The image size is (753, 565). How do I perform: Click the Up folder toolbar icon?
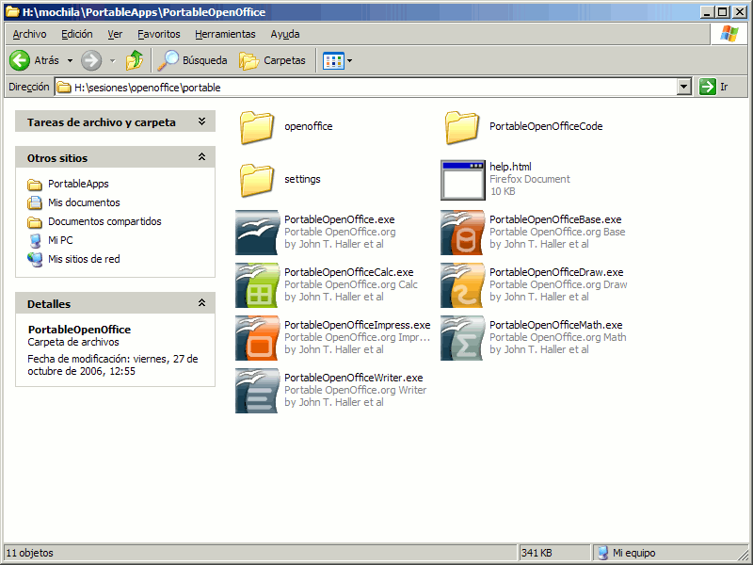coord(135,60)
